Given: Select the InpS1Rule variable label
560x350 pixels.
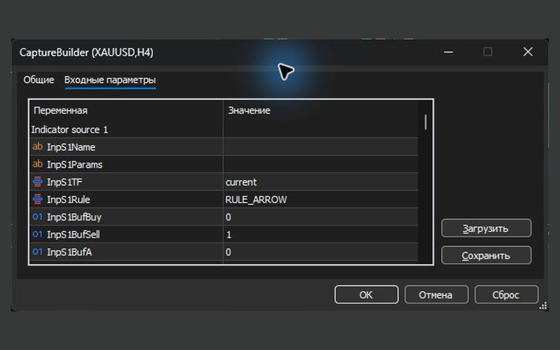Looking at the screenshot, I should click(x=69, y=199).
